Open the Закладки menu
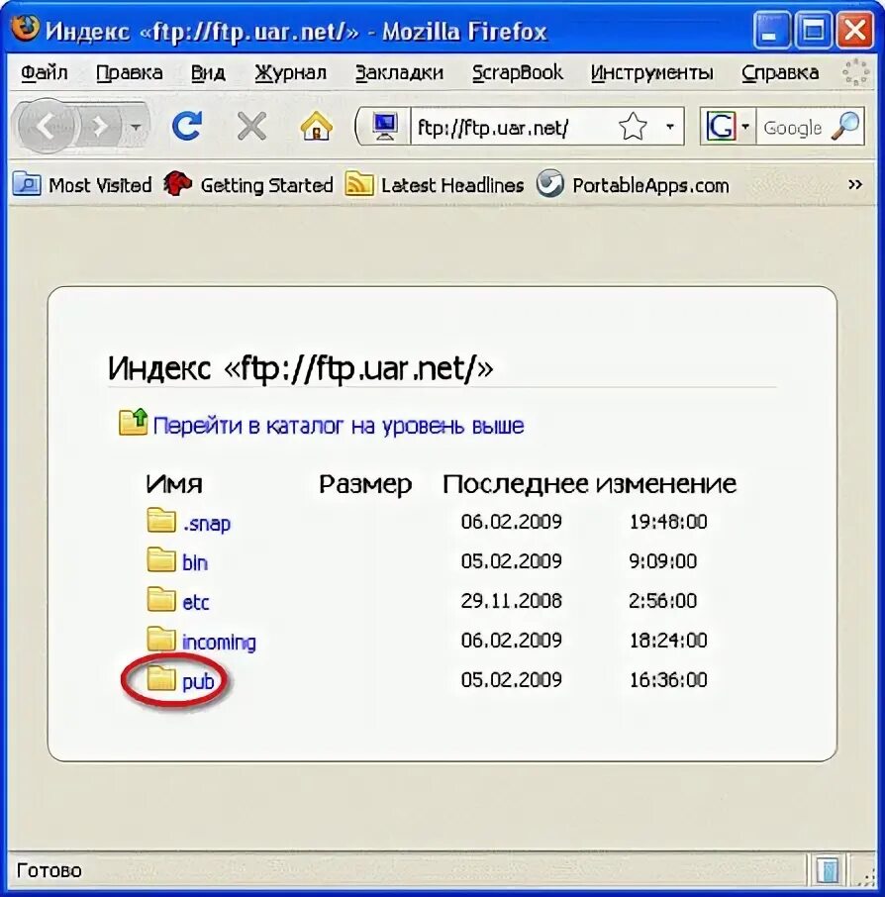 coord(399,72)
